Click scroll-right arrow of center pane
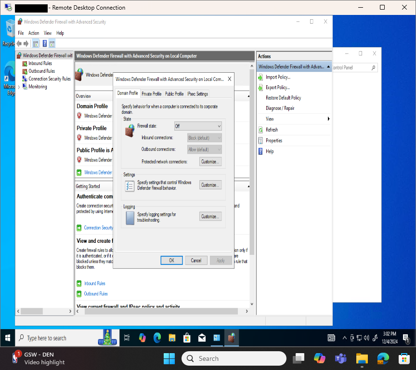416x370 pixels. 247,311
